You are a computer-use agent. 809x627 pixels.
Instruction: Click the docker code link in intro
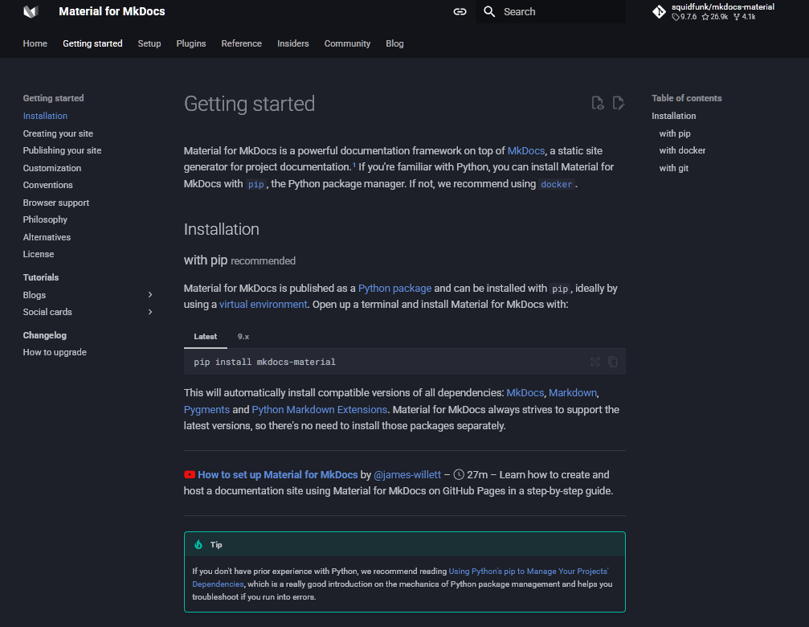[x=556, y=184]
